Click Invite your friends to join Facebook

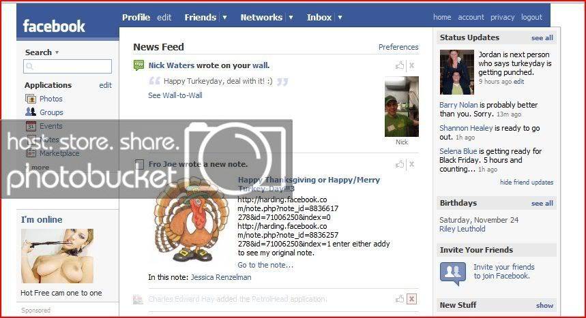tap(503, 271)
